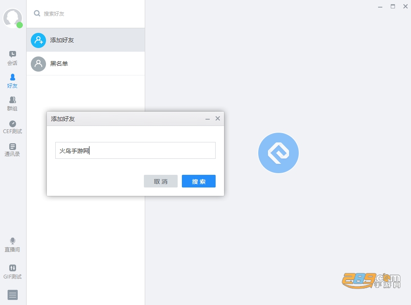This screenshot has height=305, width=411.
Task: Click the user avatar with green status
Action: point(13,18)
